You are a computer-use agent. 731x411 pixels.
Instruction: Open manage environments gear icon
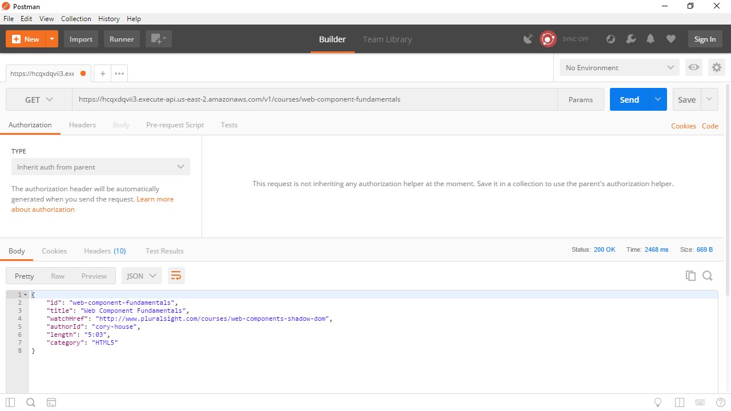tap(716, 67)
